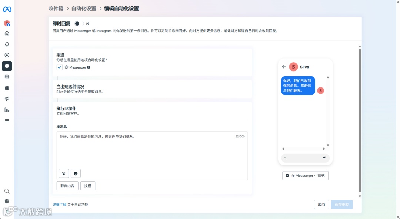Click the 当出现这种情况 heading
This screenshot has width=400, height=219.
[x=70, y=87]
